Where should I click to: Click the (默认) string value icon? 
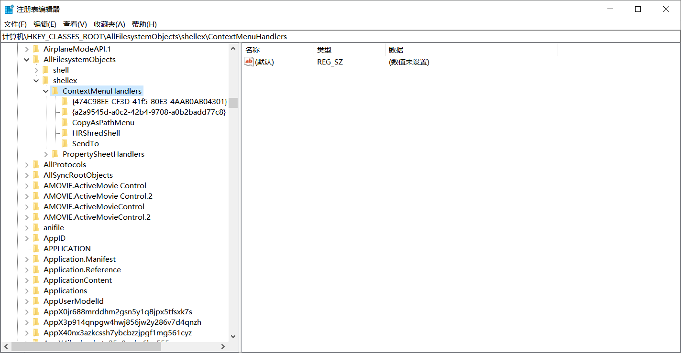(249, 62)
